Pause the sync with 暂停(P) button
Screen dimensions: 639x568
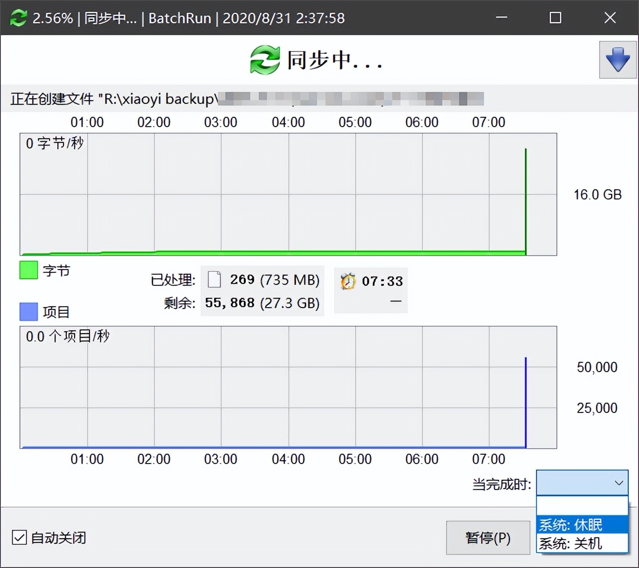point(488,537)
